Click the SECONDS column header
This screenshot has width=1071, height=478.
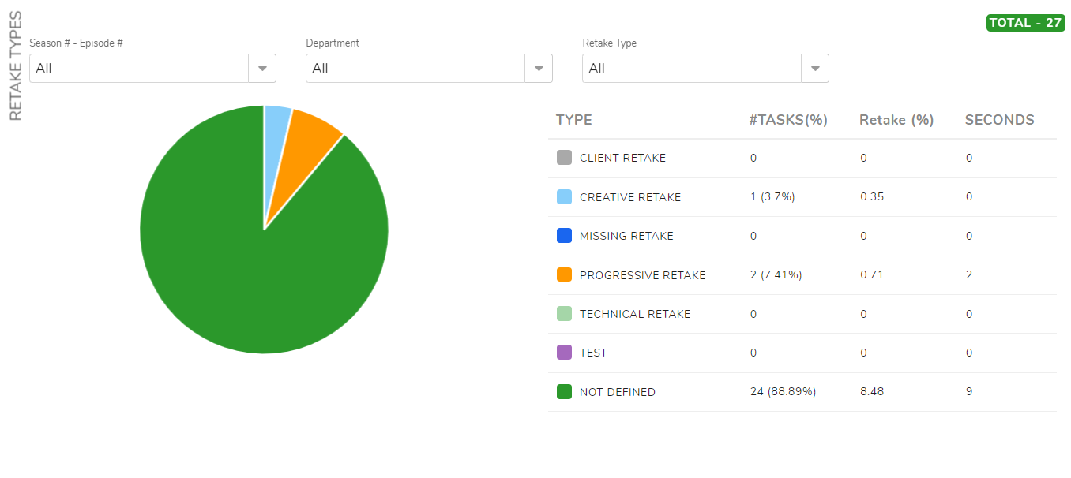1000,120
